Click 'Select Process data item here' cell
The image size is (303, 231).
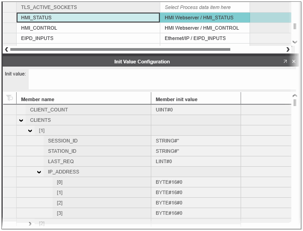click(x=204, y=7)
